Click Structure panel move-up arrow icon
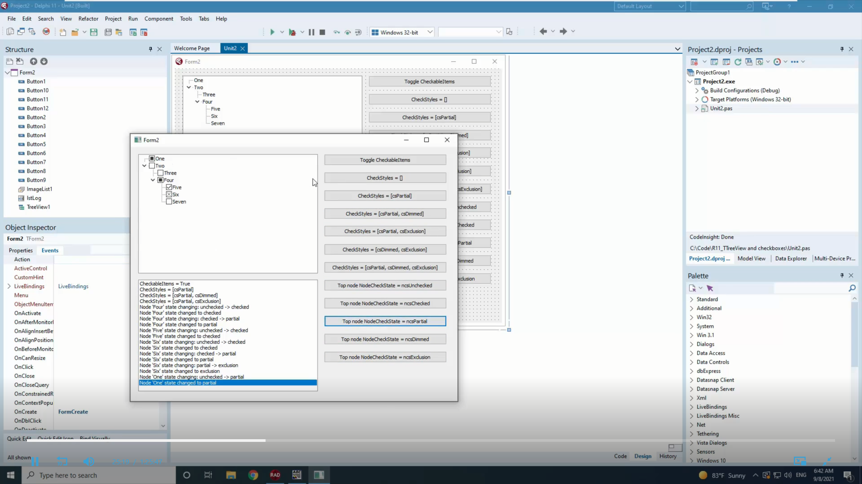 pyautogui.click(x=34, y=61)
